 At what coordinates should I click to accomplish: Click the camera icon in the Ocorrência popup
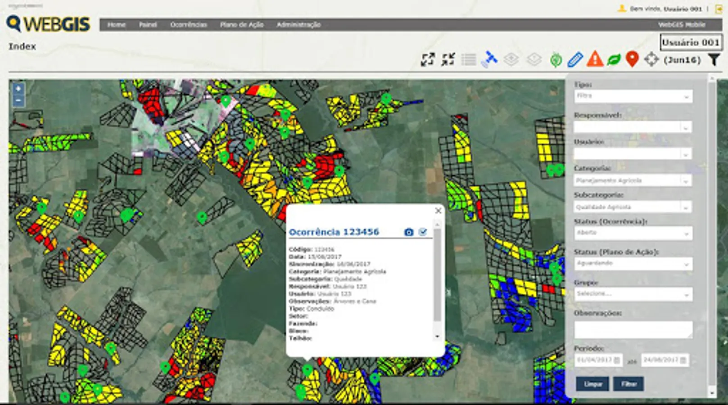408,232
